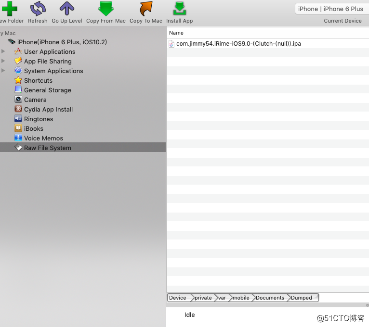Select iPhone(iPhone 6 Plus, iOS10.2) root node
The image size is (369, 327).
point(62,42)
